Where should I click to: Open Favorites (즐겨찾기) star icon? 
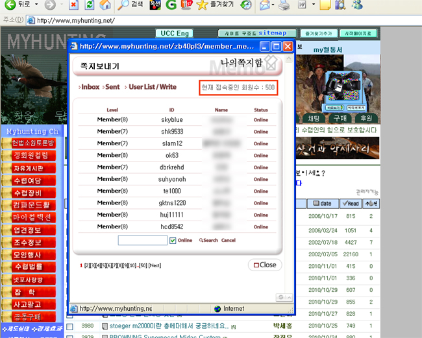203,5
